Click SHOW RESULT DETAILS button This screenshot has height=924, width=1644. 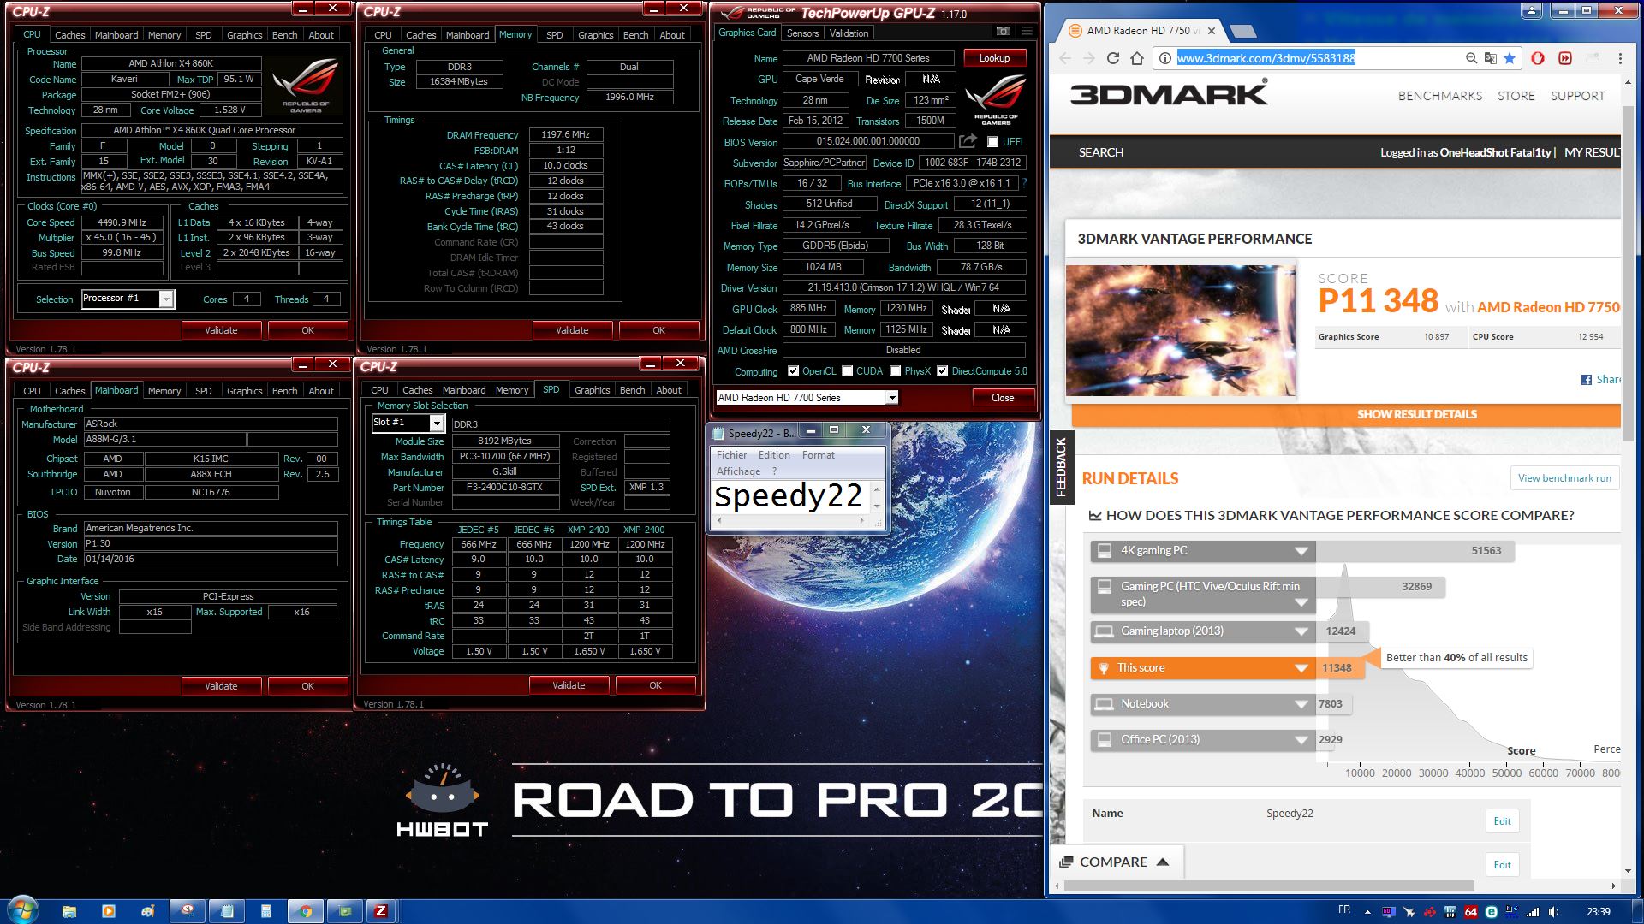[x=1346, y=414]
